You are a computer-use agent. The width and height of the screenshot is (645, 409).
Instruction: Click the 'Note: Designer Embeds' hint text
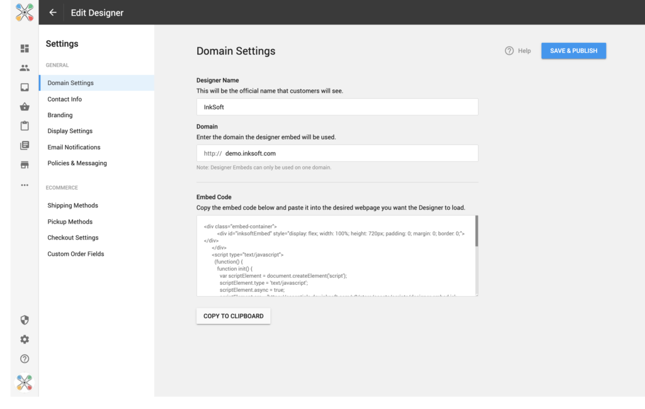click(x=264, y=168)
